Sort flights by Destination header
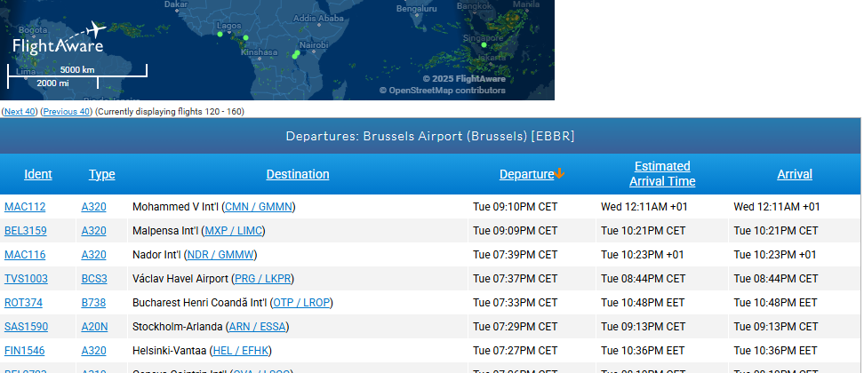Screen dimensions: 864x373 pos(298,174)
